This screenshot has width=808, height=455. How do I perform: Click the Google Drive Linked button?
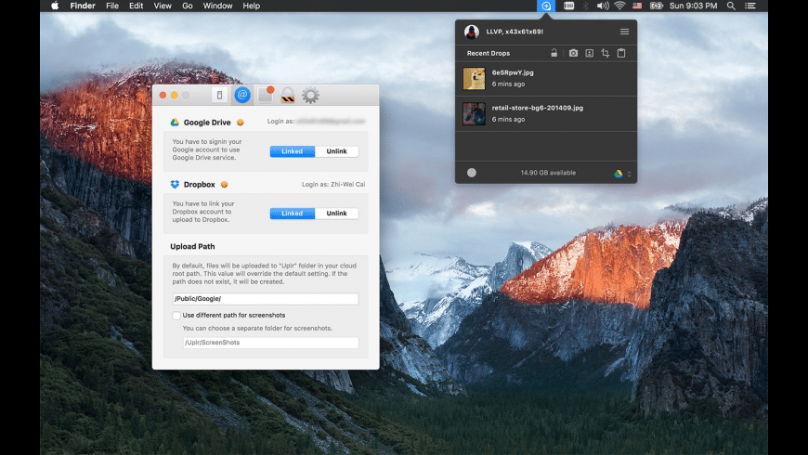(x=293, y=151)
